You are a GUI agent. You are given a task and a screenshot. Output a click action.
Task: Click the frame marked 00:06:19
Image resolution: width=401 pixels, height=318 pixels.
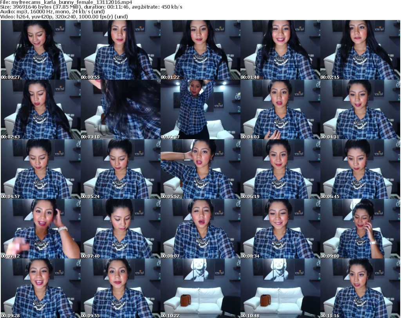(280, 169)
